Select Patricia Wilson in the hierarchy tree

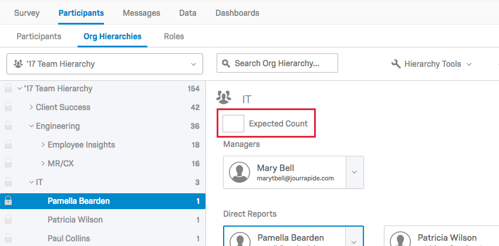(75, 220)
